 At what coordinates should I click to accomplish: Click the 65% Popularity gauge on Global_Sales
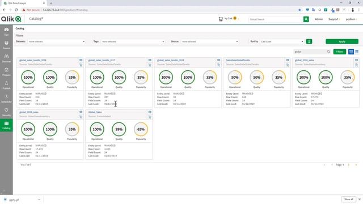(x=141, y=129)
